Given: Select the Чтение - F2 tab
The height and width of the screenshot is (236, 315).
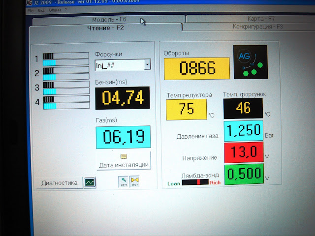Looking at the screenshot, I should click(105, 28).
